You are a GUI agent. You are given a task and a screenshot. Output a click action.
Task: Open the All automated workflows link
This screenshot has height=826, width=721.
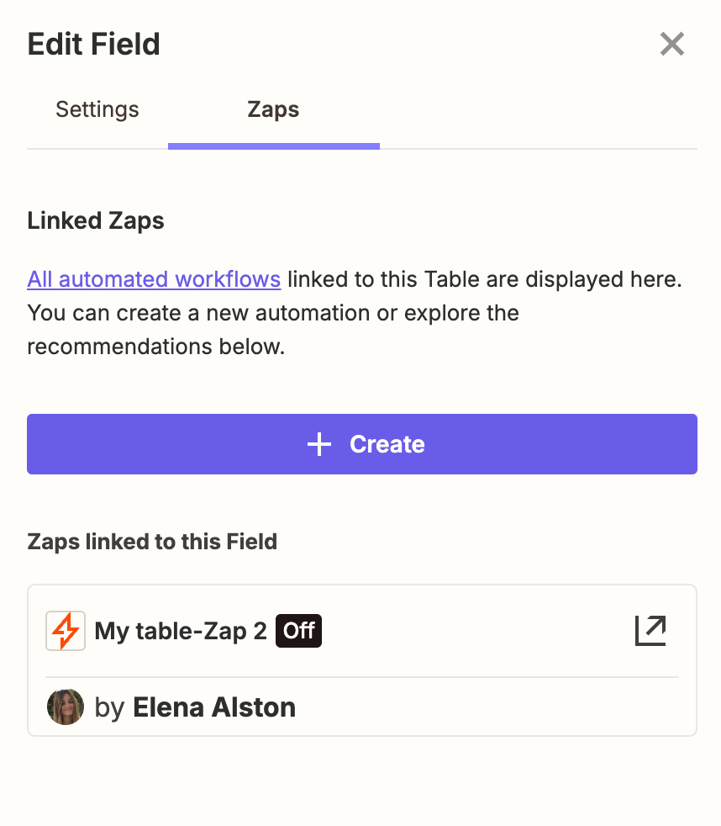coord(154,279)
